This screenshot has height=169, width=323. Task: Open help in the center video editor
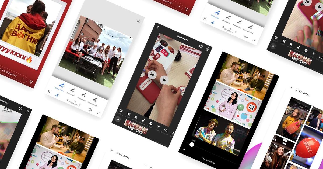pyautogui.click(x=201, y=46)
